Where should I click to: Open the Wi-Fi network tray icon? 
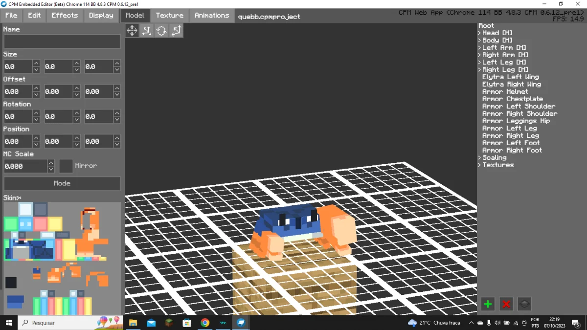tap(516, 323)
